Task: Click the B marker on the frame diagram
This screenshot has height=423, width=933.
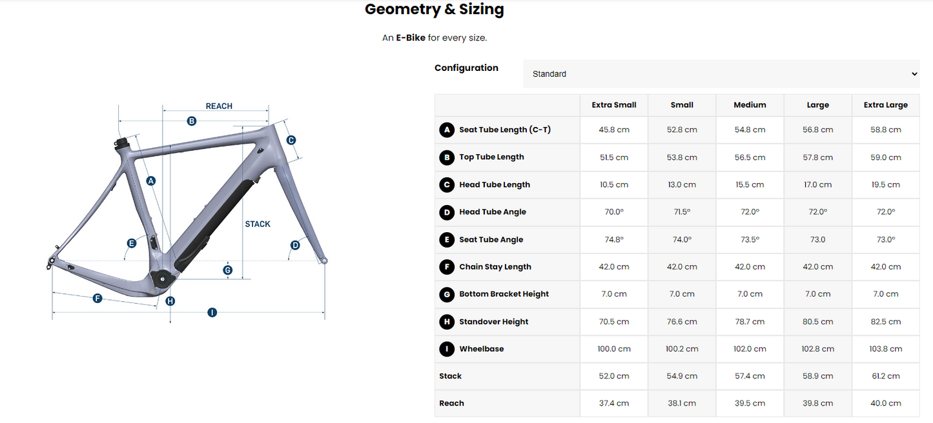Action: (192, 121)
